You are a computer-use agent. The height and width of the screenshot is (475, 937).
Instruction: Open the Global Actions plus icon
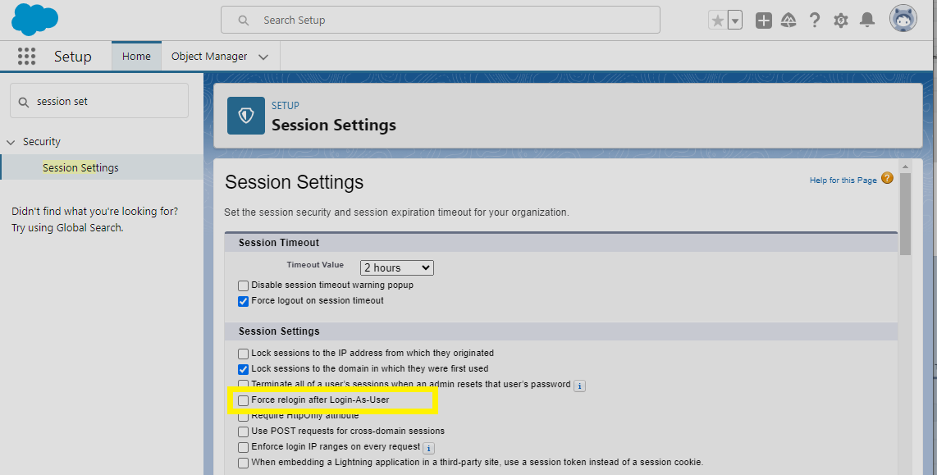tap(763, 21)
